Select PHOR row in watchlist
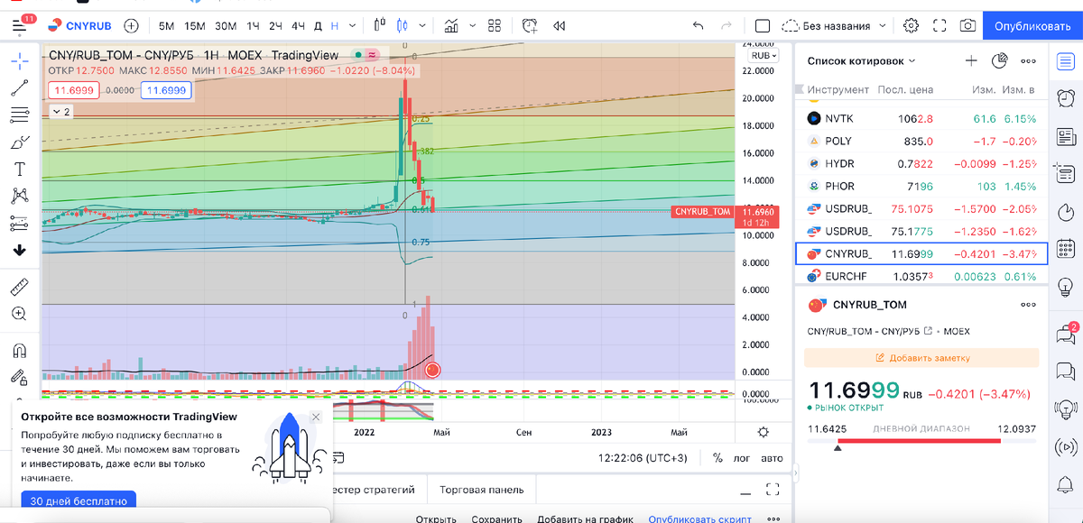Screen dimensions: 1083x523 coord(921,186)
